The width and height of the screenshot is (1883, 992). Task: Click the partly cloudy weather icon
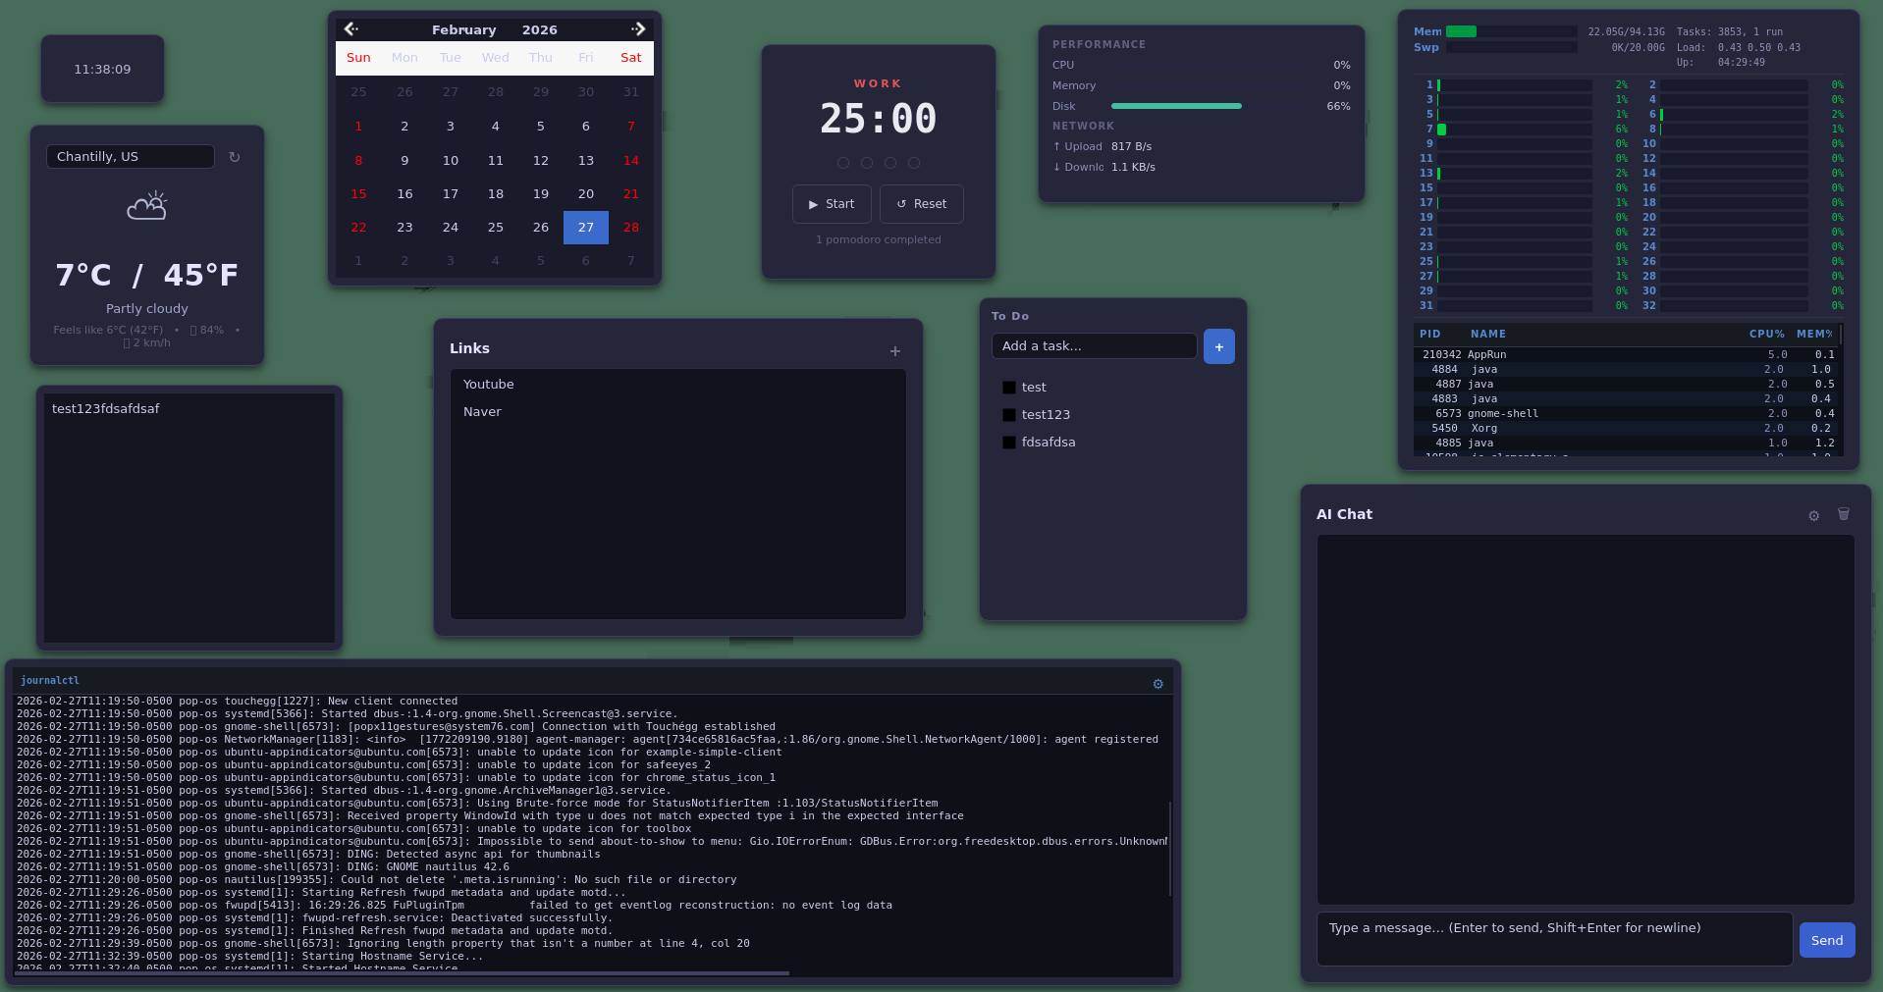[x=146, y=206]
